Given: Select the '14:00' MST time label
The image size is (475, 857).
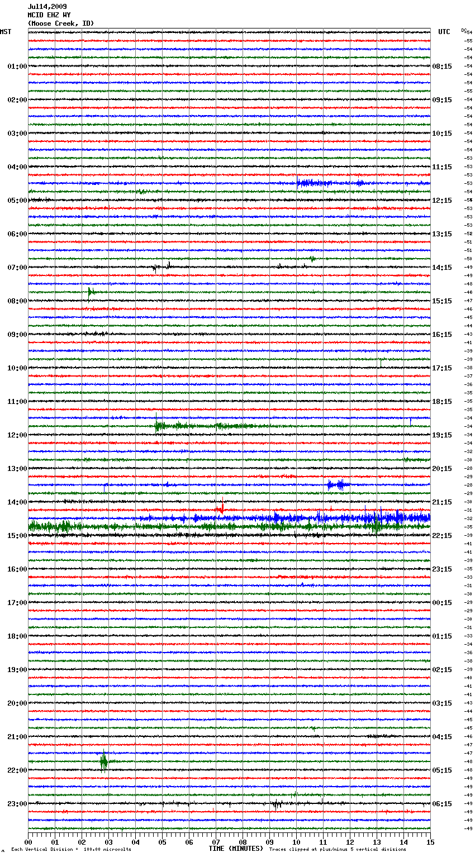Looking at the screenshot, I should (x=17, y=502).
